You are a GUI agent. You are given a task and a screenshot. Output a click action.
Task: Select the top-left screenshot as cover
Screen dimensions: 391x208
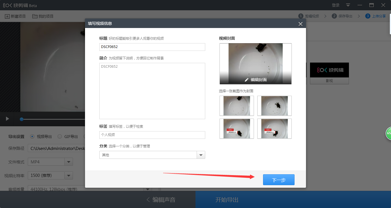tap(237, 106)
